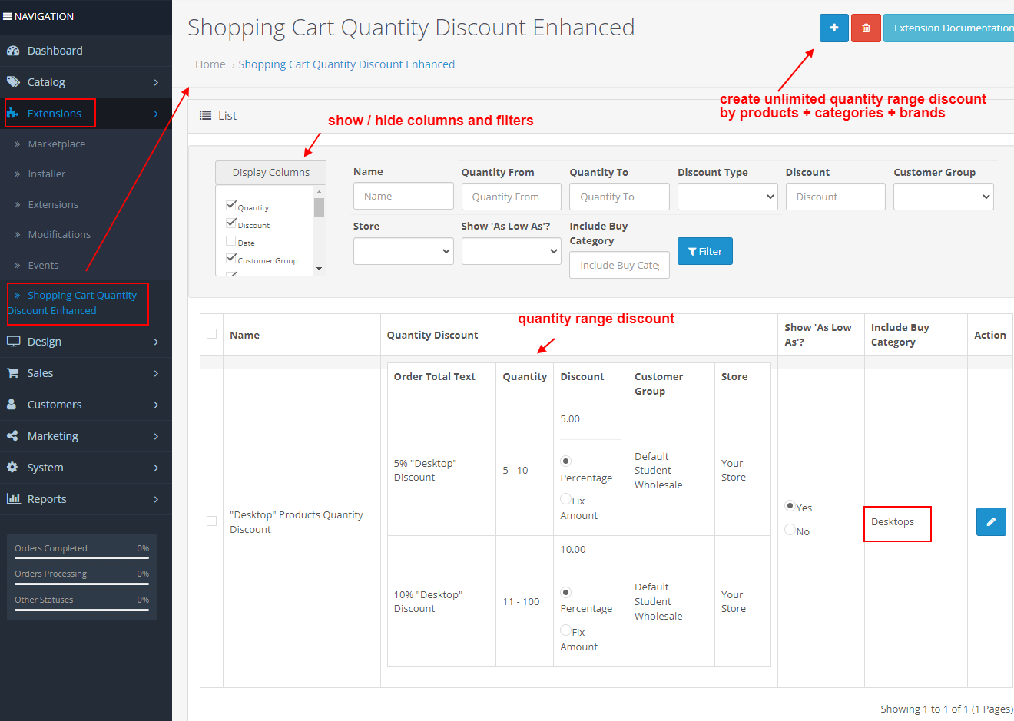This screenshot has height=721, width=1014.
Task: Open the Reports sidebar icon
Action: coord(14,498)
